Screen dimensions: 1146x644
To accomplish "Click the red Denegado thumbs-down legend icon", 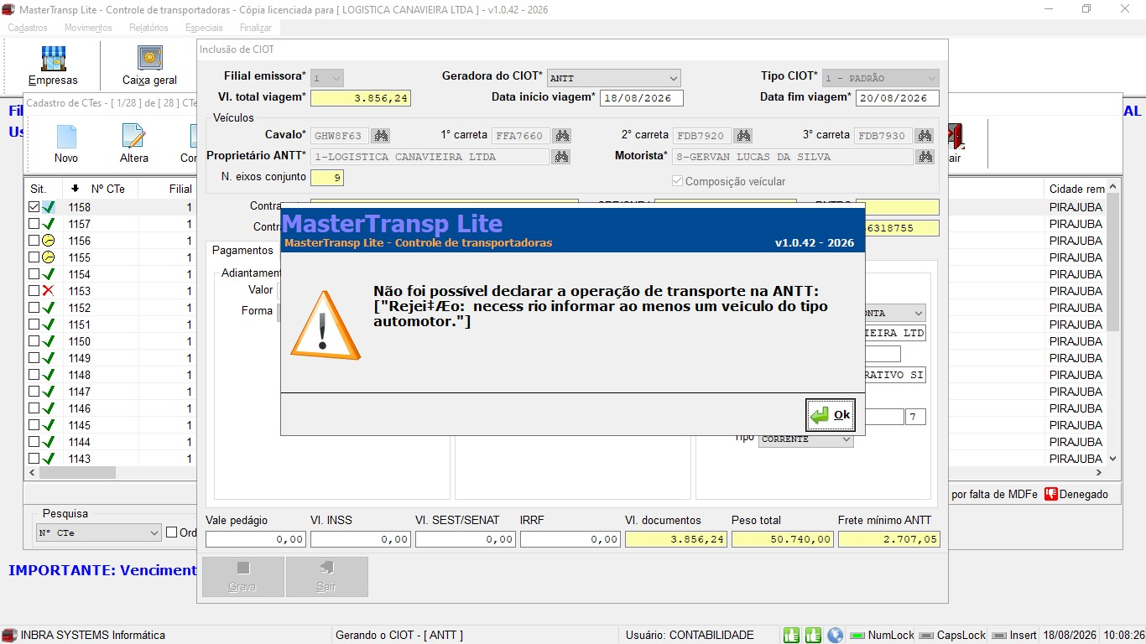I will pyautogui.click(x=1051, y=494).
